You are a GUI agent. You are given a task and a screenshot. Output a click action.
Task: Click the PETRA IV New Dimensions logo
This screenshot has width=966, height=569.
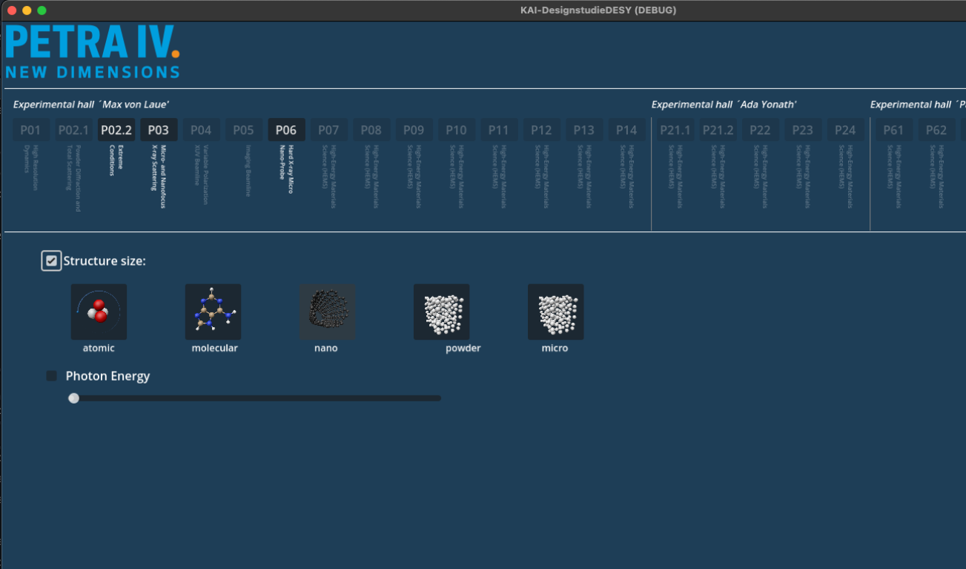[92, 52]
